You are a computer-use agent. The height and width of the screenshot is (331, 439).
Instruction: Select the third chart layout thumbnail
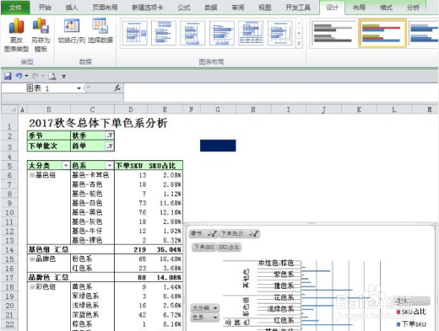tap(192, 33)
